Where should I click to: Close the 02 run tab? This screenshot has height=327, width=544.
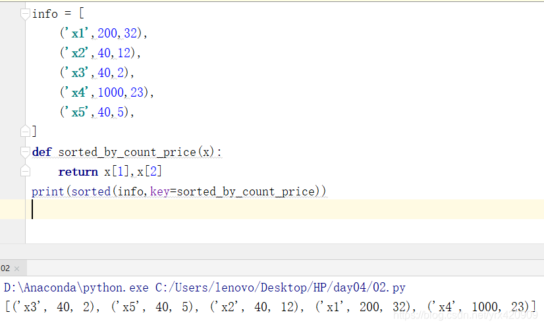(x=16, y=268)
